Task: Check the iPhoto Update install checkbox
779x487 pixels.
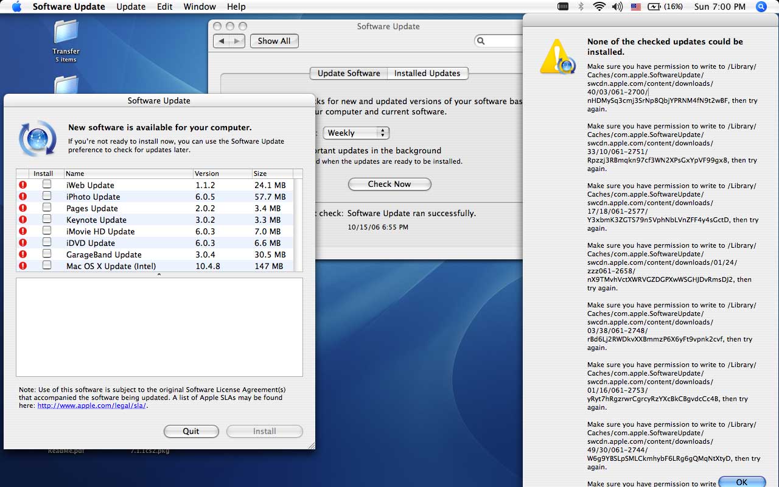Action: (47, 196)
